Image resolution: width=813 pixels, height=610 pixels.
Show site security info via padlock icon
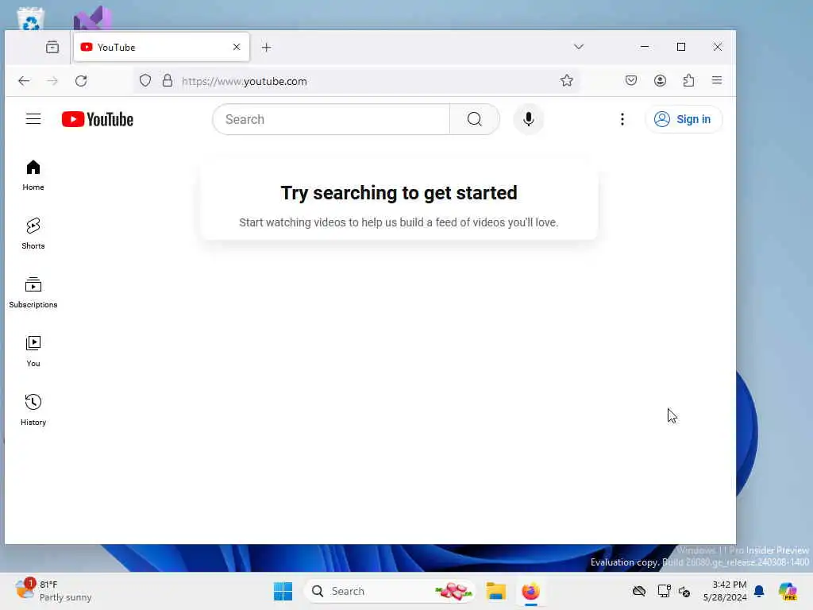coord(167,80)
